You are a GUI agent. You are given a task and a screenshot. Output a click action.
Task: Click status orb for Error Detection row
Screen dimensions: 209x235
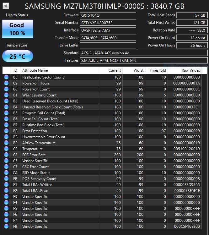pyautogui.click(x=6, y=131)
